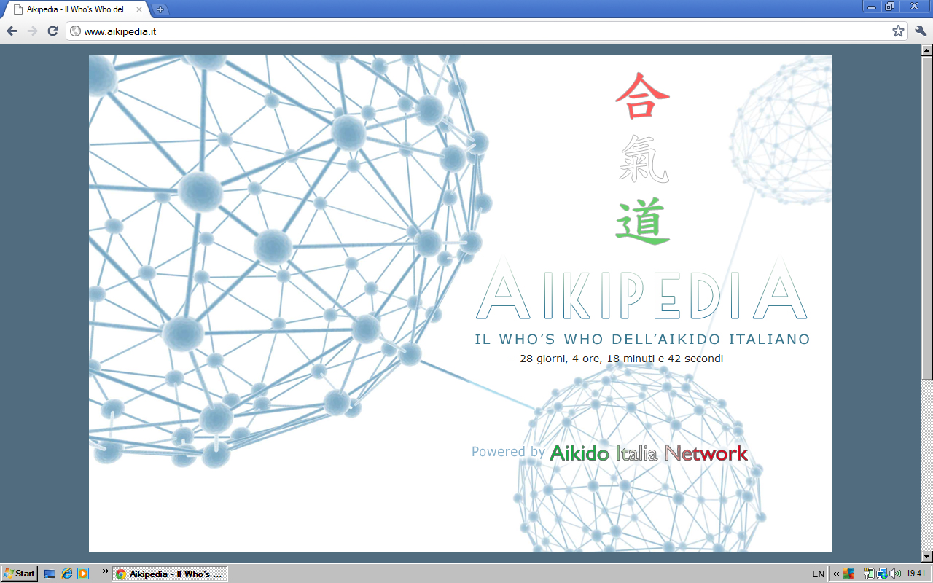Click the power/battery icon in system tray
Viewport: 933px width, 583px height.
[x=867, y=573]
